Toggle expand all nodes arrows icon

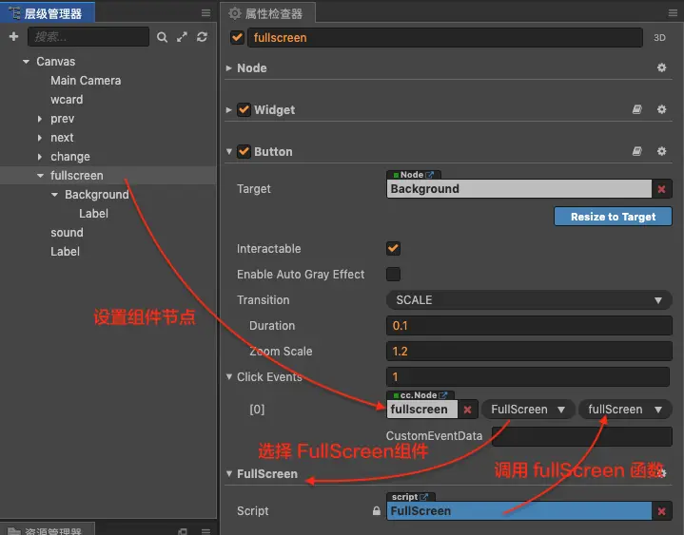(182, 37)
